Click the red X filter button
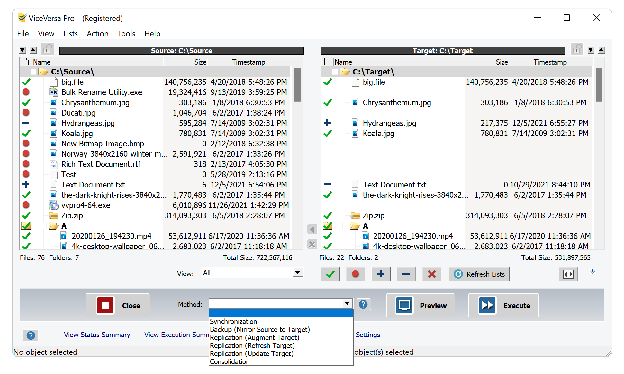This screenshot has width=624, height=374. [x=431, y=274]
